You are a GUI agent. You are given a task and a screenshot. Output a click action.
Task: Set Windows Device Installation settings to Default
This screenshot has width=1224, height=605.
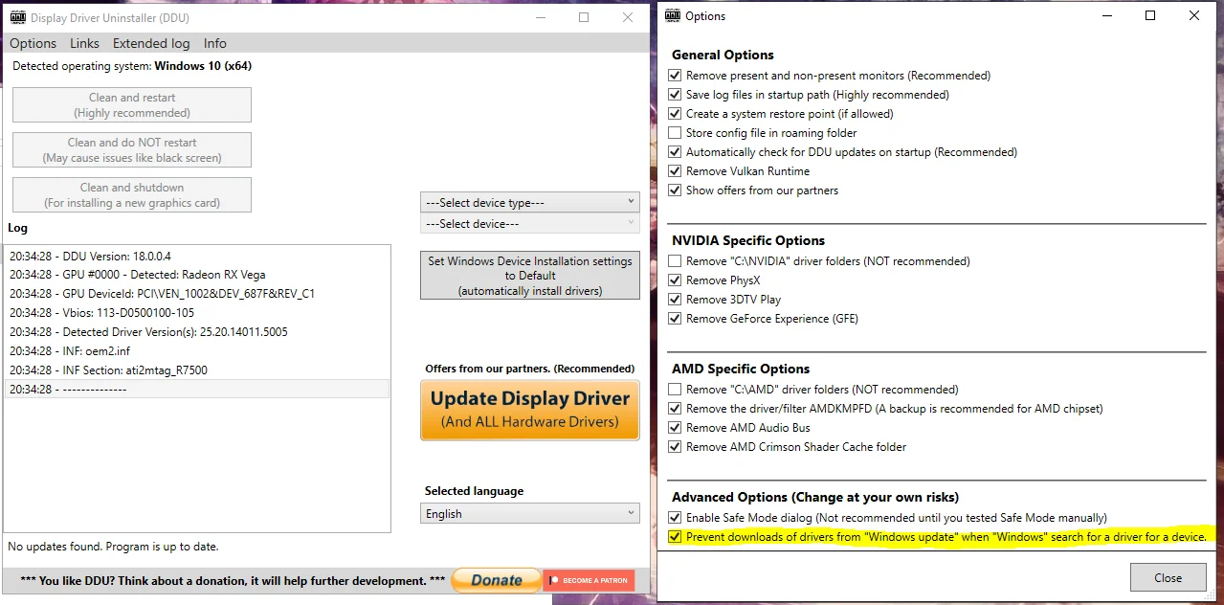coord(530,276)
